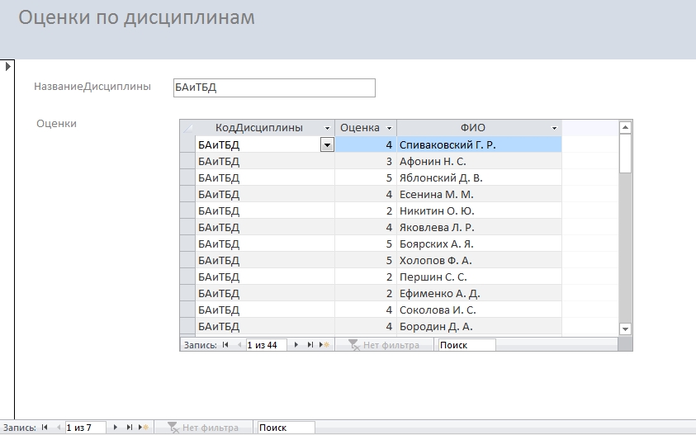Click subform 'Нет фильтра' filter indicator

pos(384,345)
